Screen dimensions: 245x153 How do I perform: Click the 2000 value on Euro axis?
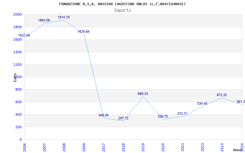coord(17,14)
